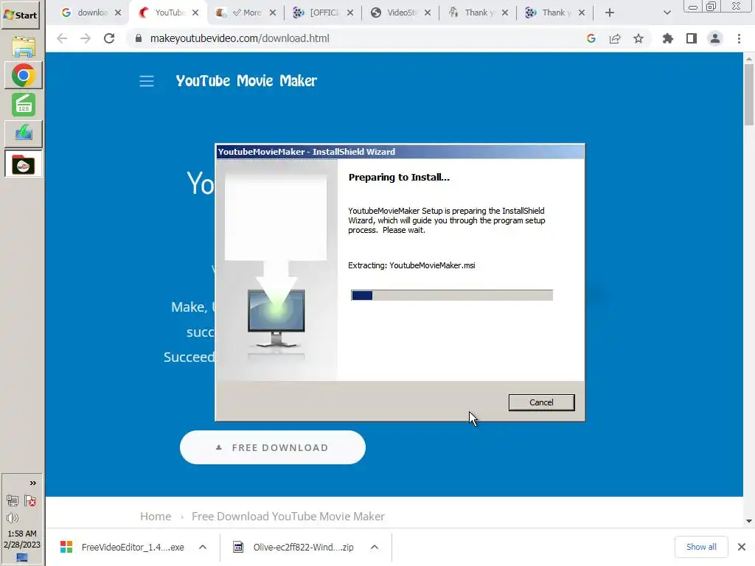Image resolution: width=755 pixels, height=566 pixels.
Task: Click the installer download taskbar icon
Action: tap(23, 133)
